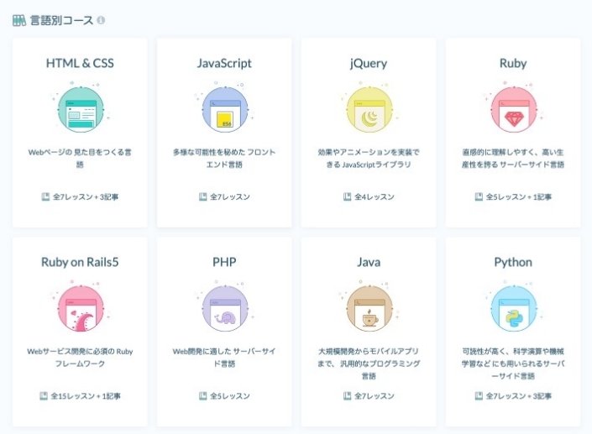Select the Ruby course title
Viewport: 592px width, 434px height.
[513, 63]
